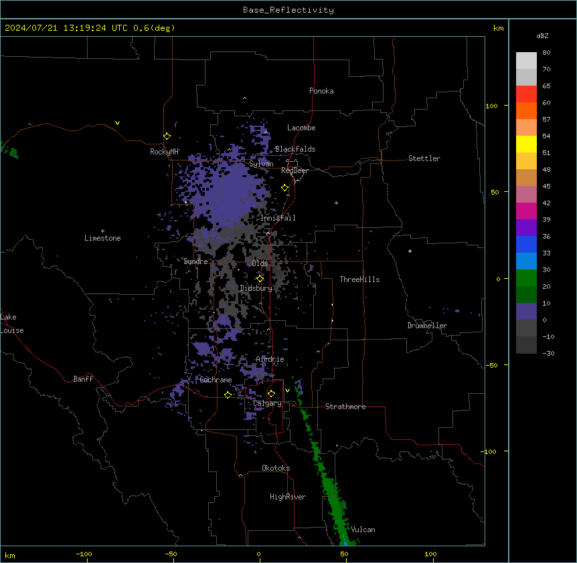Select the Olds label

260,263
